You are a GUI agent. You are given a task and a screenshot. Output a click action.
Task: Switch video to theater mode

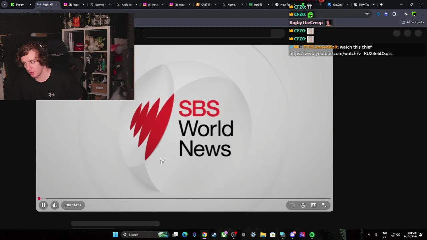coord(314,205)
